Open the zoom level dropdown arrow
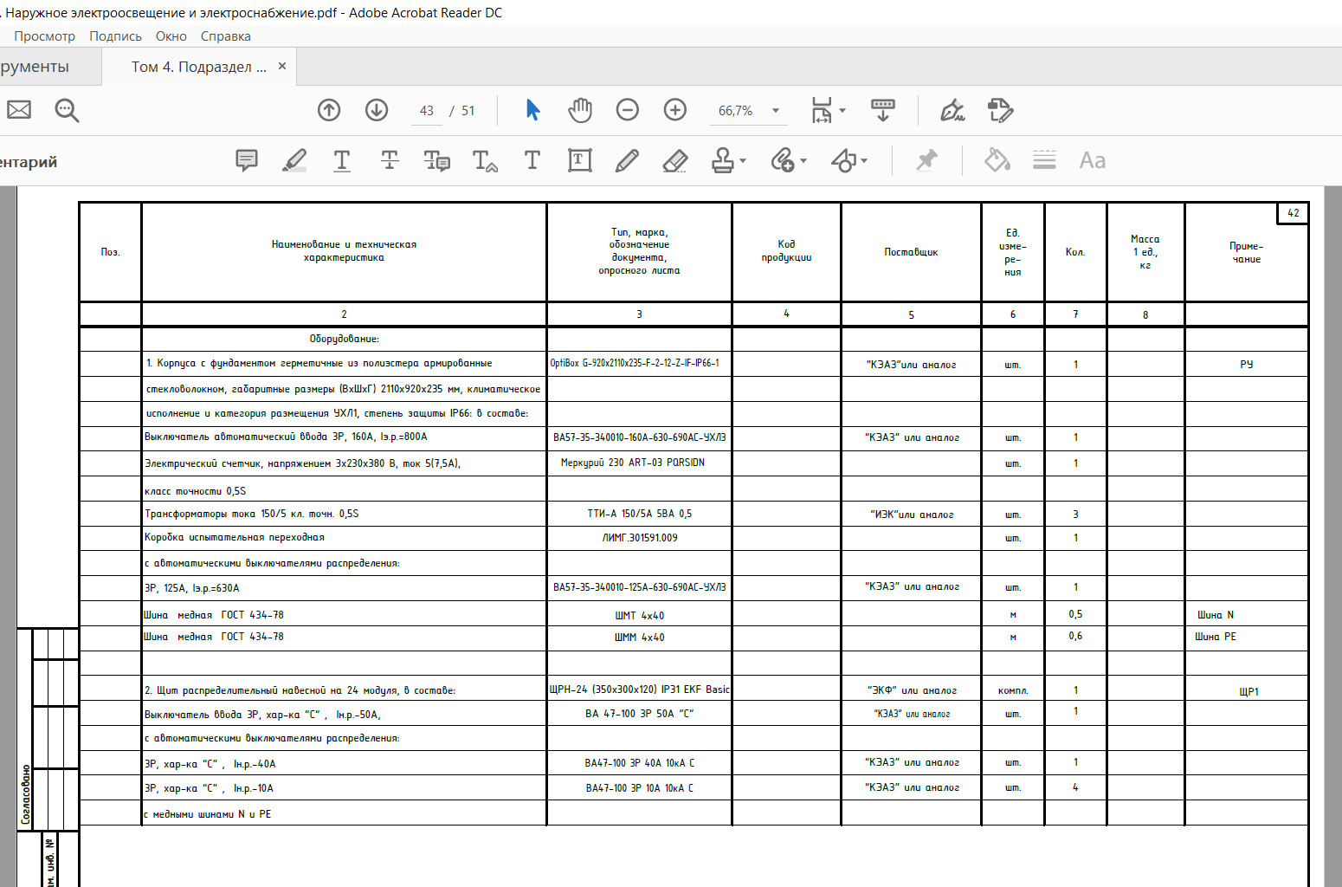 coord(776,111)
